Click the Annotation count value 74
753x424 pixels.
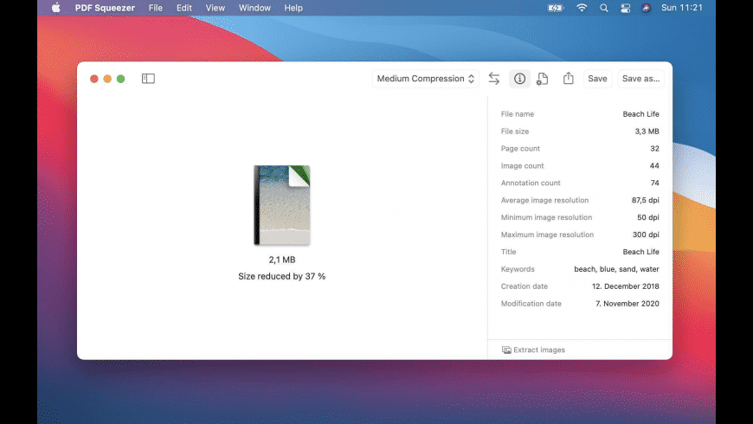point(655,183)
